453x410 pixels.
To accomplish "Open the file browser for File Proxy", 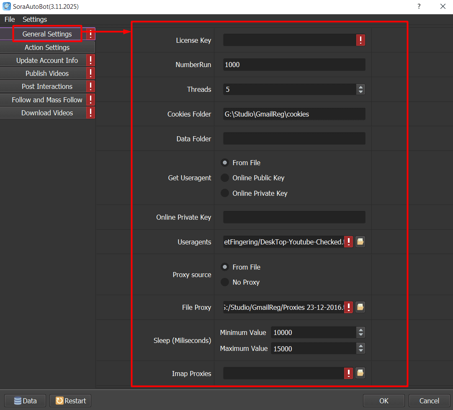I will [x=360, y=307].
